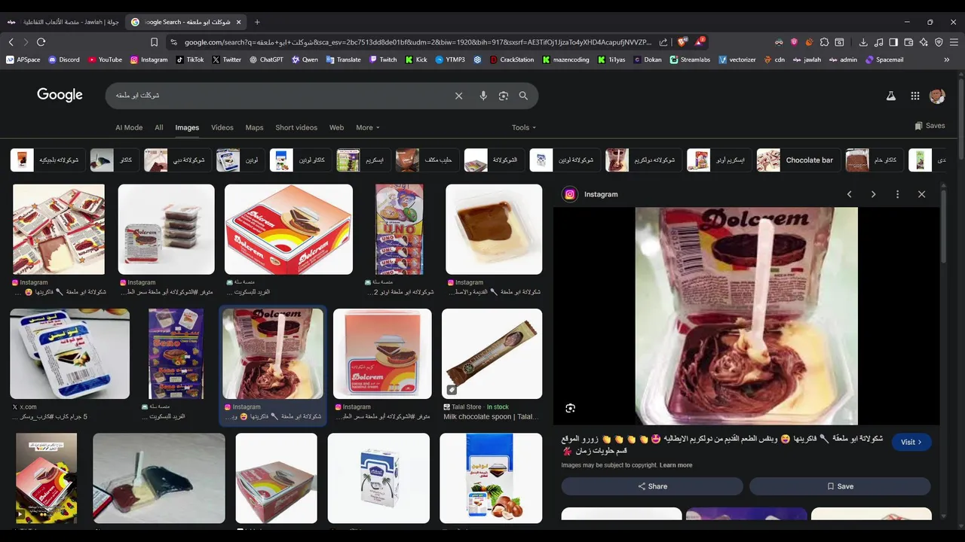Open the browser Extensions puzzle icon
Viewport: 965px width, 542px height.
(825, 42)
